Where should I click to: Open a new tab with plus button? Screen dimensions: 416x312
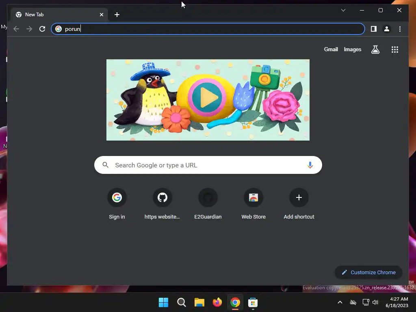117,15
